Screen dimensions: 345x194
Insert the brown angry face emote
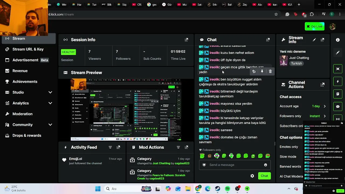[209, 156]
